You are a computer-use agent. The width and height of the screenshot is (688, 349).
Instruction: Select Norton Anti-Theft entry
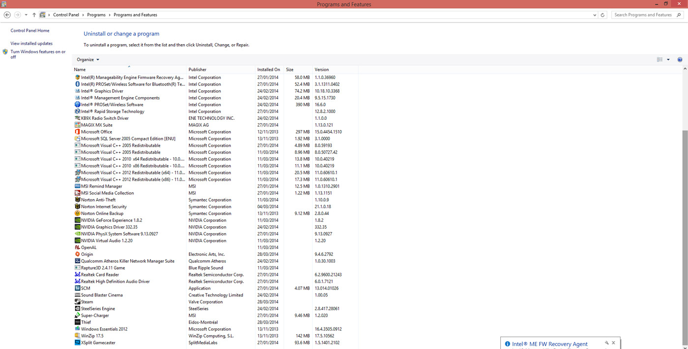pyautogui.click(x=216, y=200)
